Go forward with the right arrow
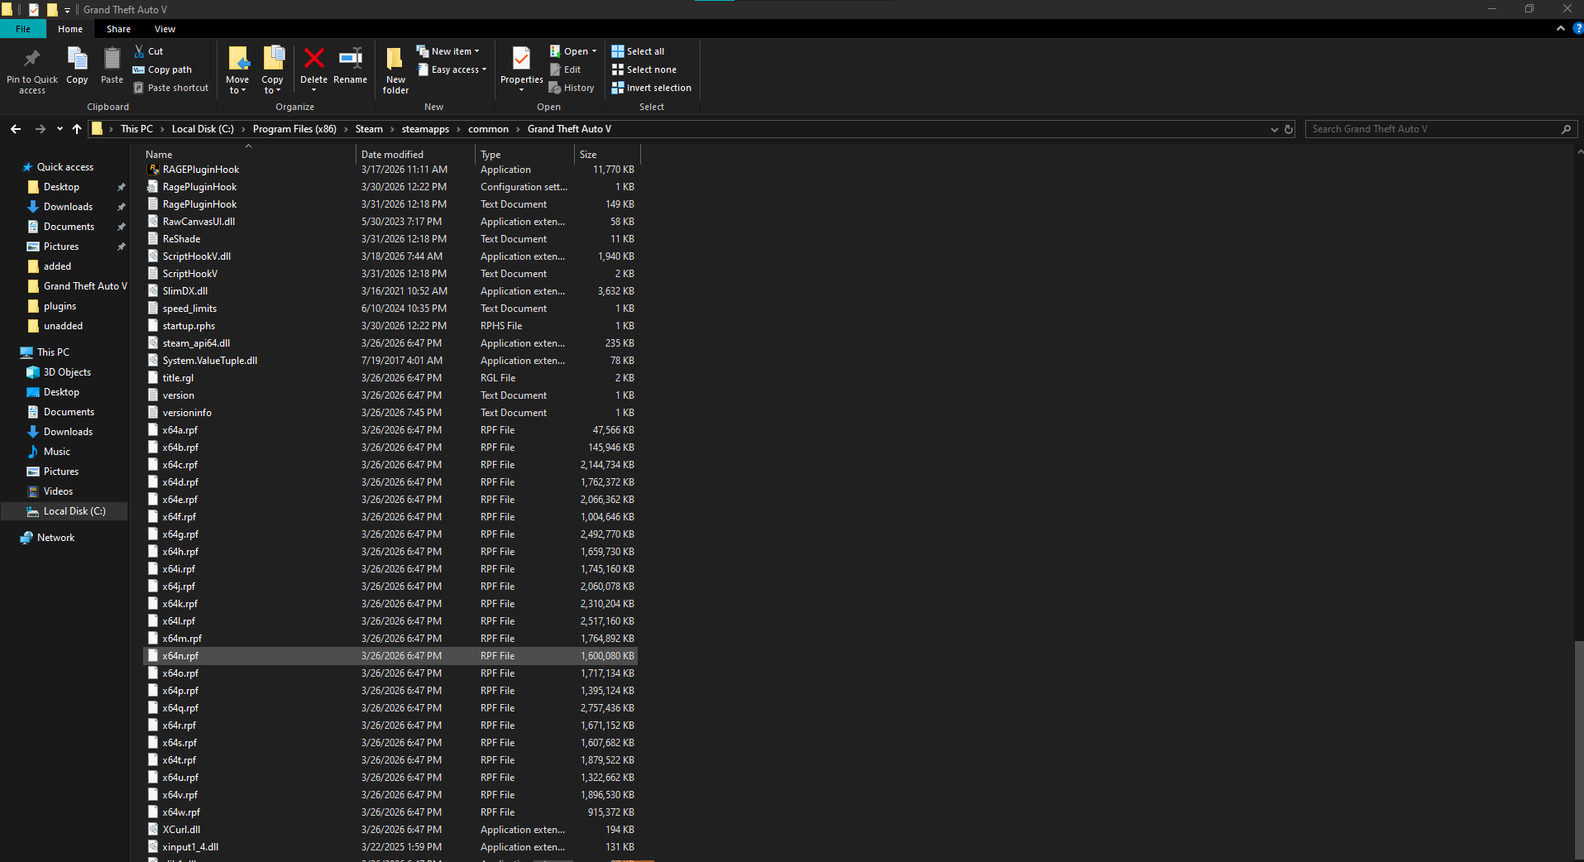The width and height of the screenshot is (1584, 862). click(x=40, y=129)
